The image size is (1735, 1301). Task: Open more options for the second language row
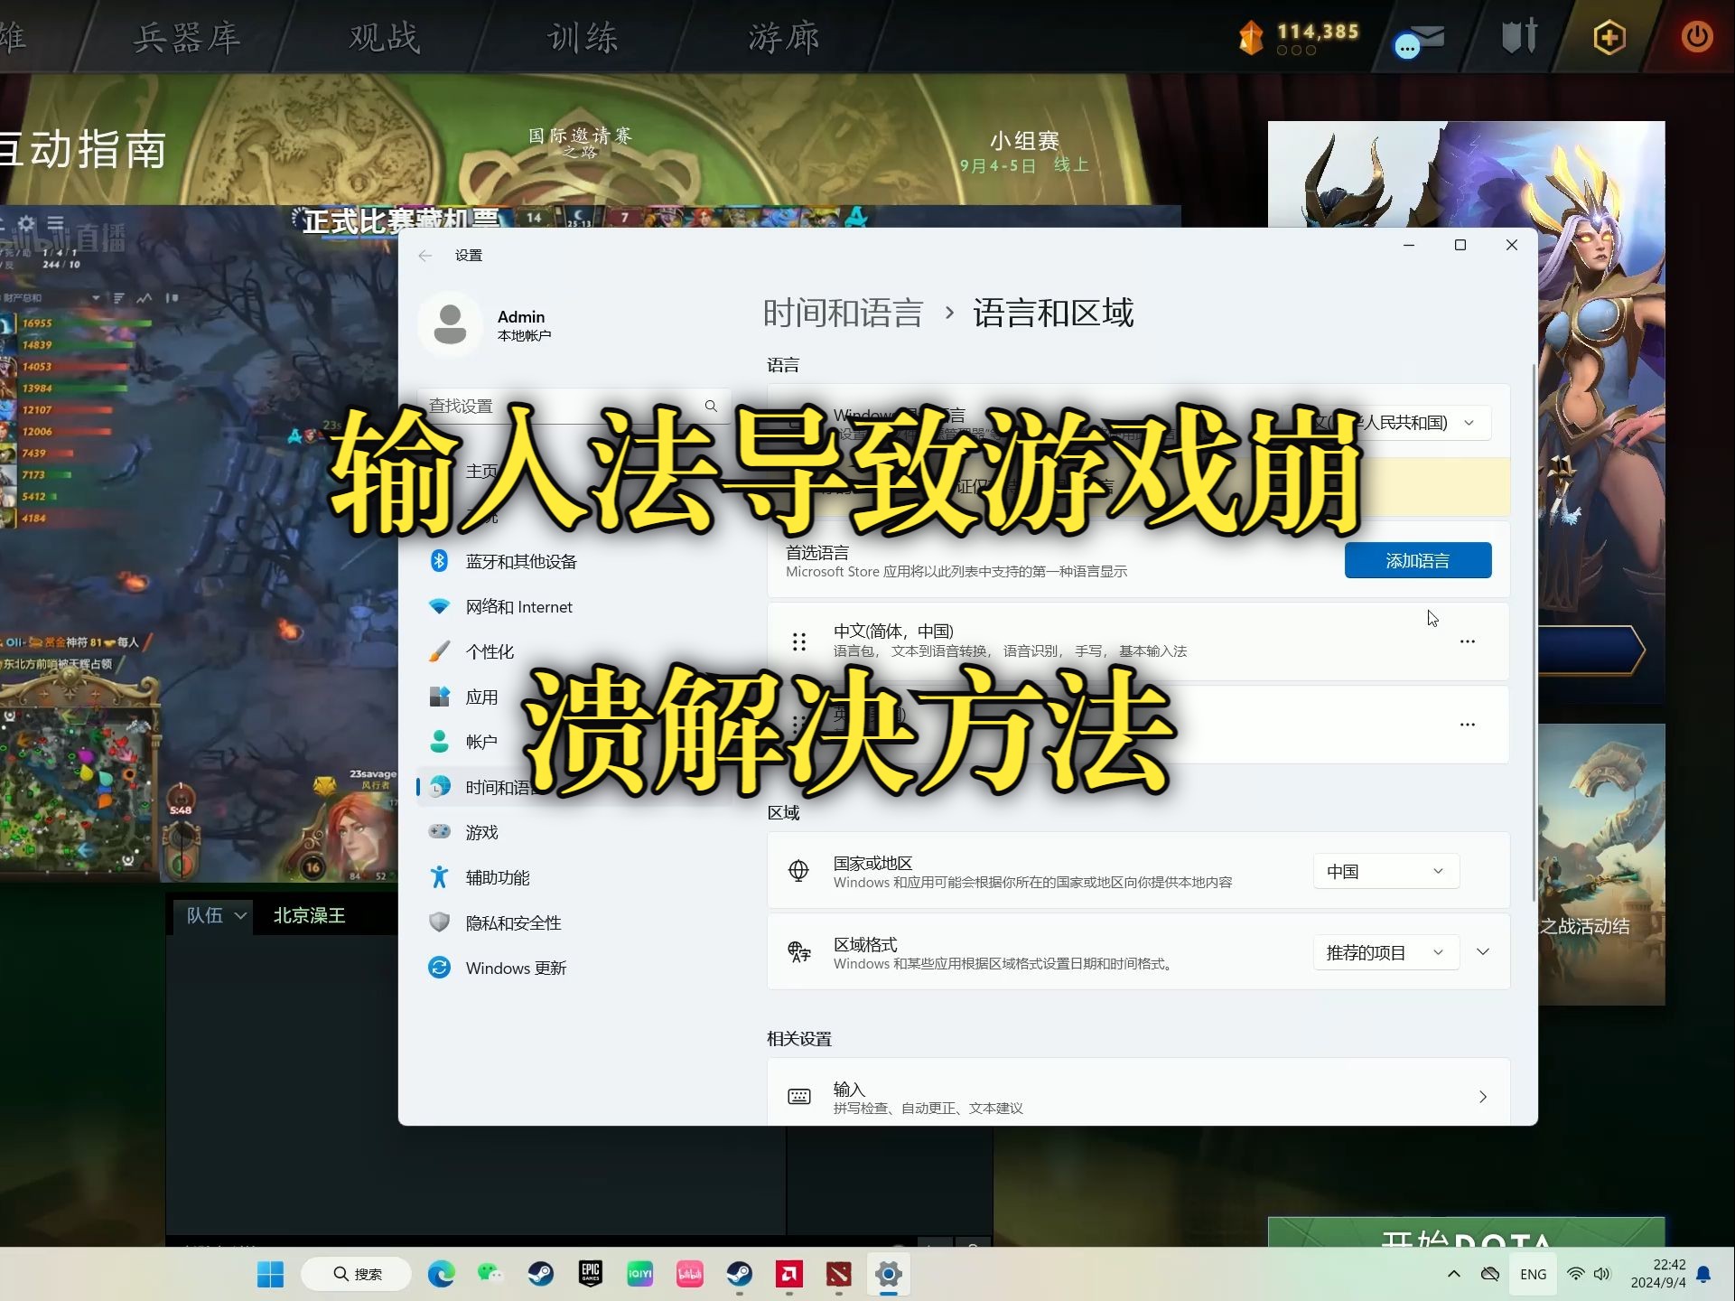point(1468,725)
